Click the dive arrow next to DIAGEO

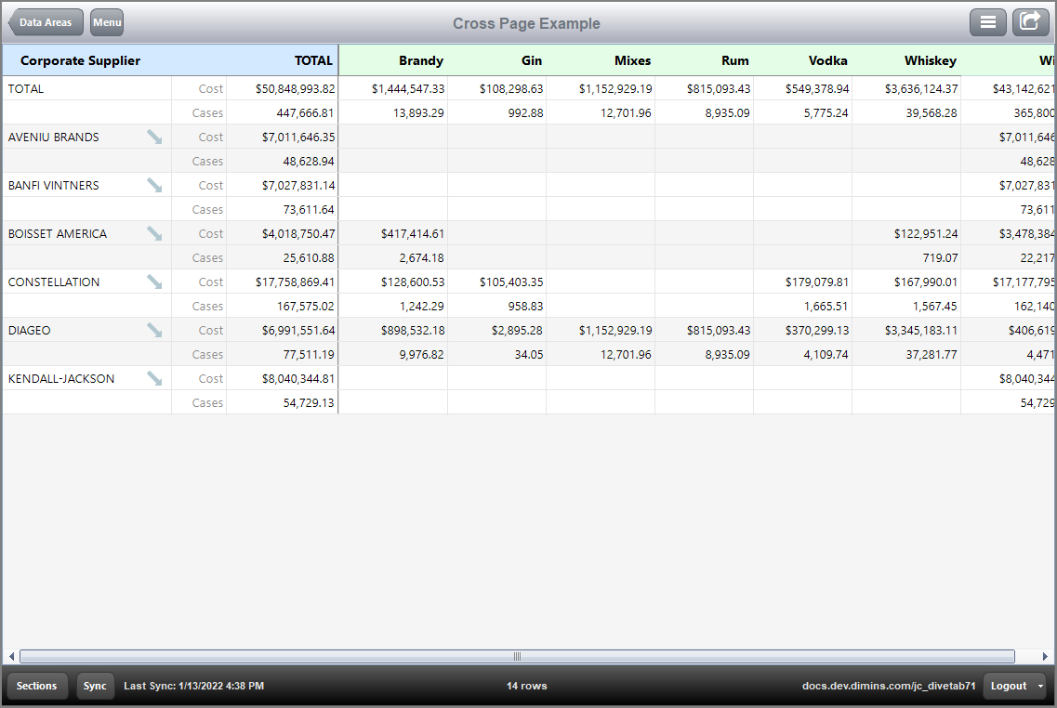point(153,330)
